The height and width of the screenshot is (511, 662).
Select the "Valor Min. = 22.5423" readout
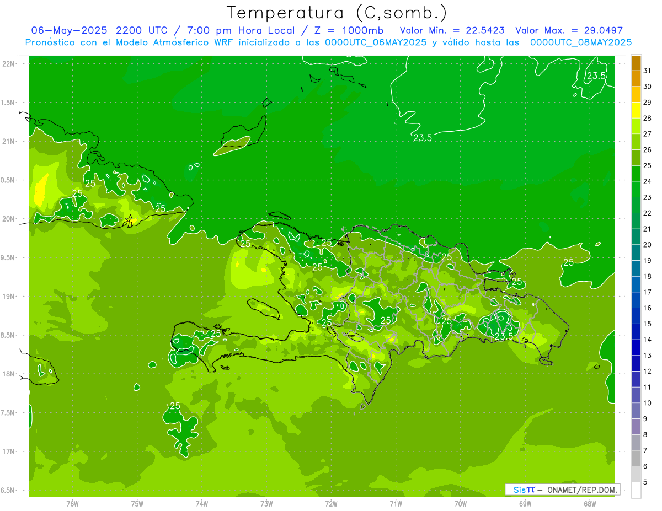[452, 30]
